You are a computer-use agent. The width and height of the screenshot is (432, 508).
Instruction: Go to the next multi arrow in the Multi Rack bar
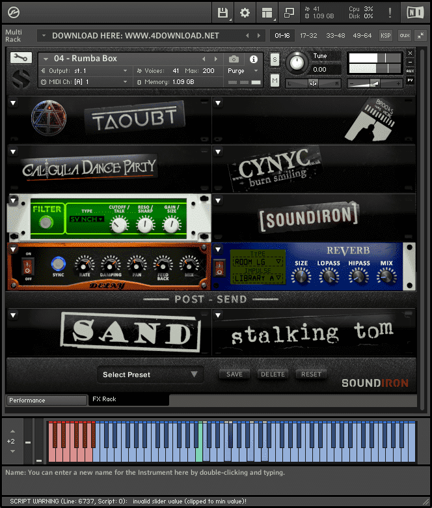(x=258, y=36)
